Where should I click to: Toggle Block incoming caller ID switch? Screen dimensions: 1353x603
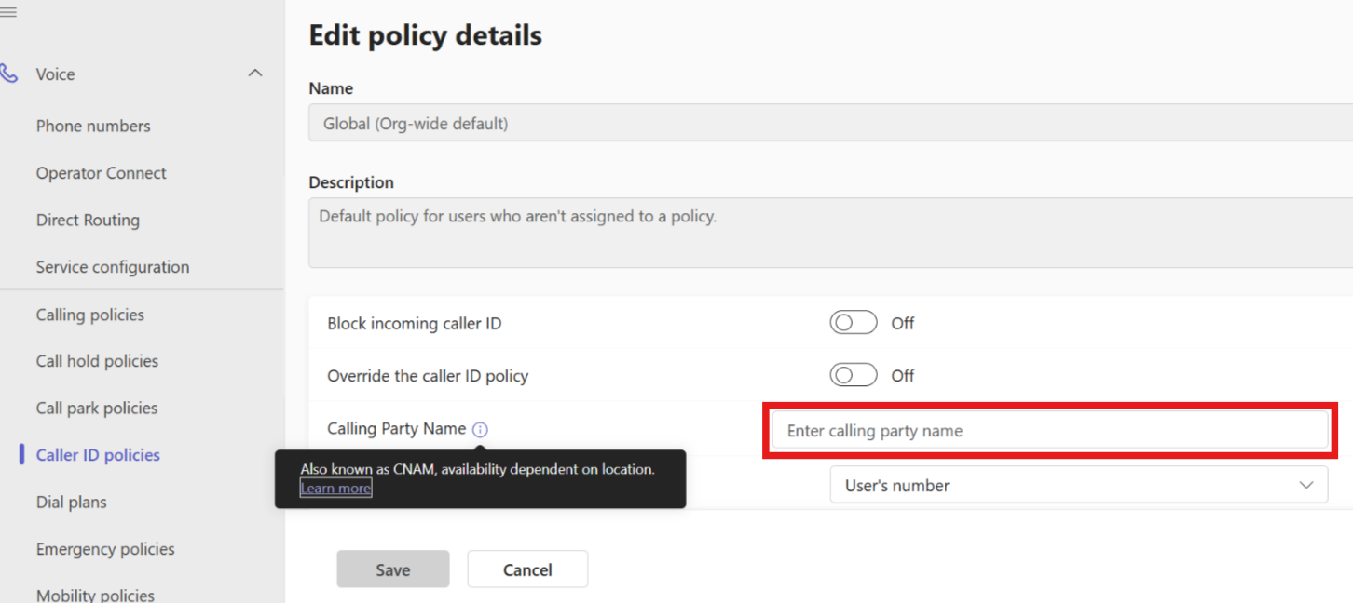[854, 323]
